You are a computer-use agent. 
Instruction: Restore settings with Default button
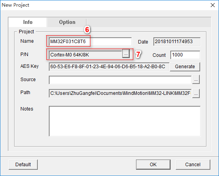(x=23, y=165)
